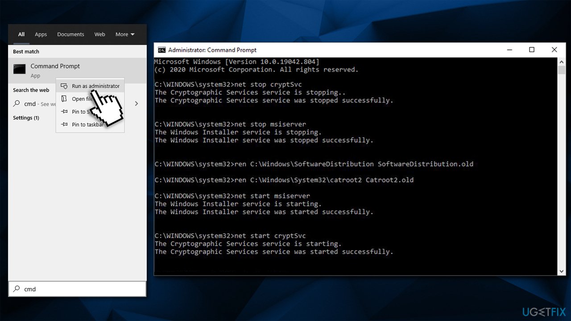Image resolution: width=571 pixels, height=321 pixels.
Task: Click the magnifier icon in the search box
Action: coord(17,289)
